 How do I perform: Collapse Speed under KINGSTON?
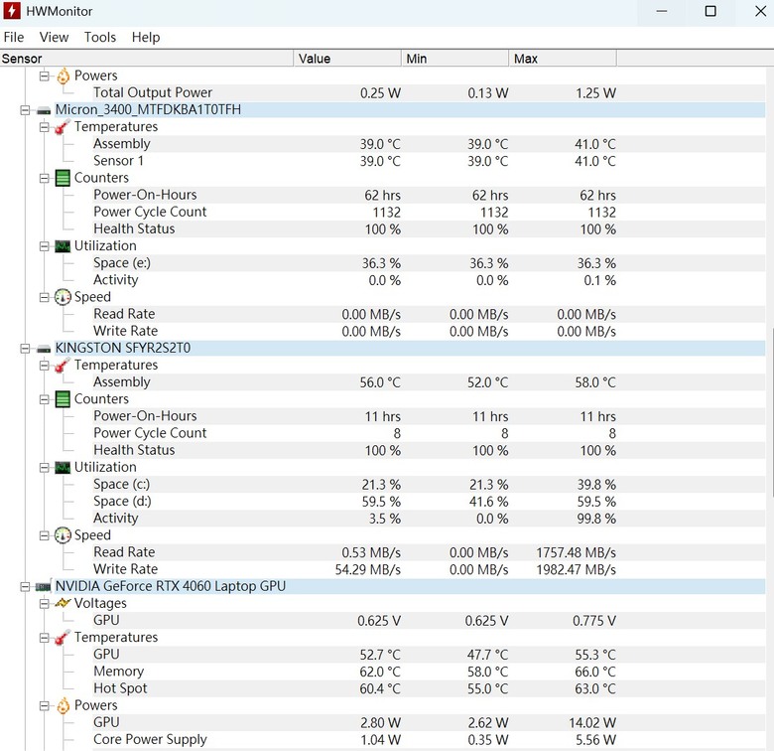point(45,535)
